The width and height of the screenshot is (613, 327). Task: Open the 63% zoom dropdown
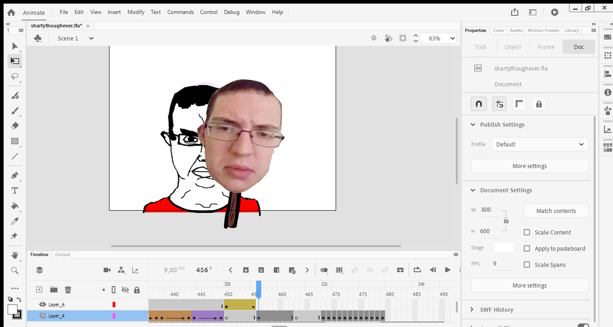[453, 38]
